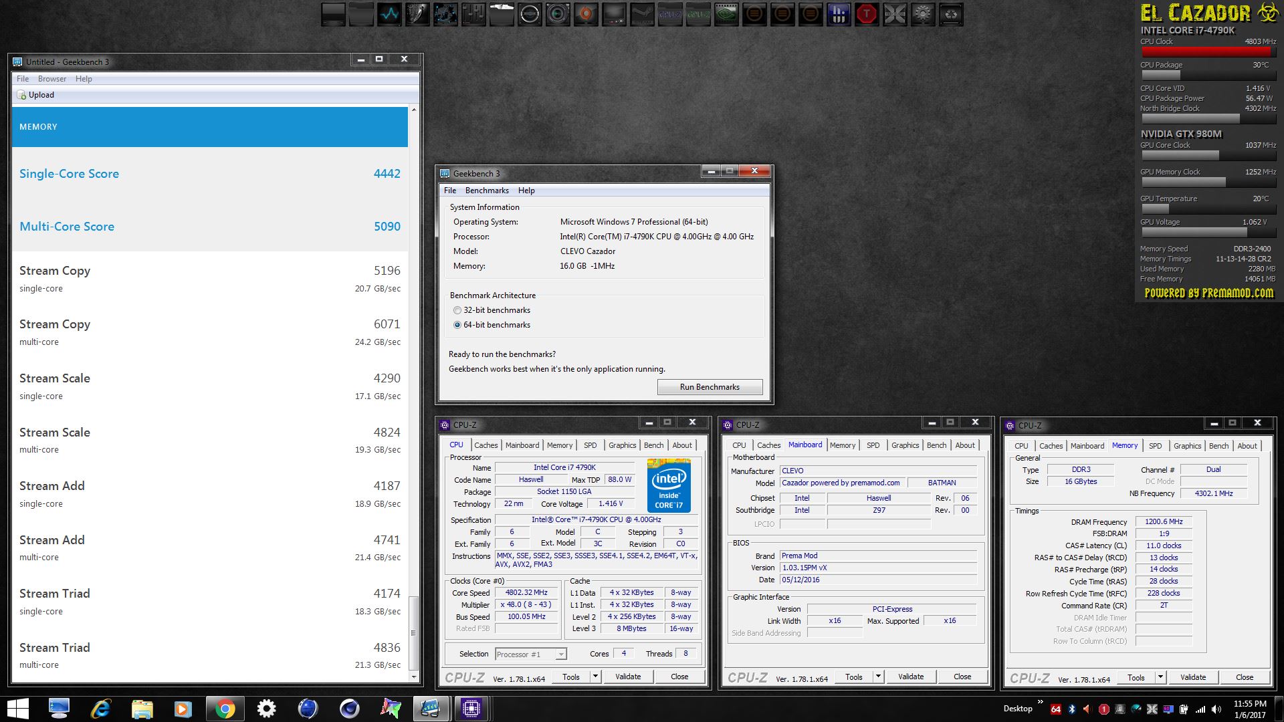This screenshot has height=722, width=1284.
Task: Switch to SPD tab in first CPU-Z window
Action: [590, 445]
